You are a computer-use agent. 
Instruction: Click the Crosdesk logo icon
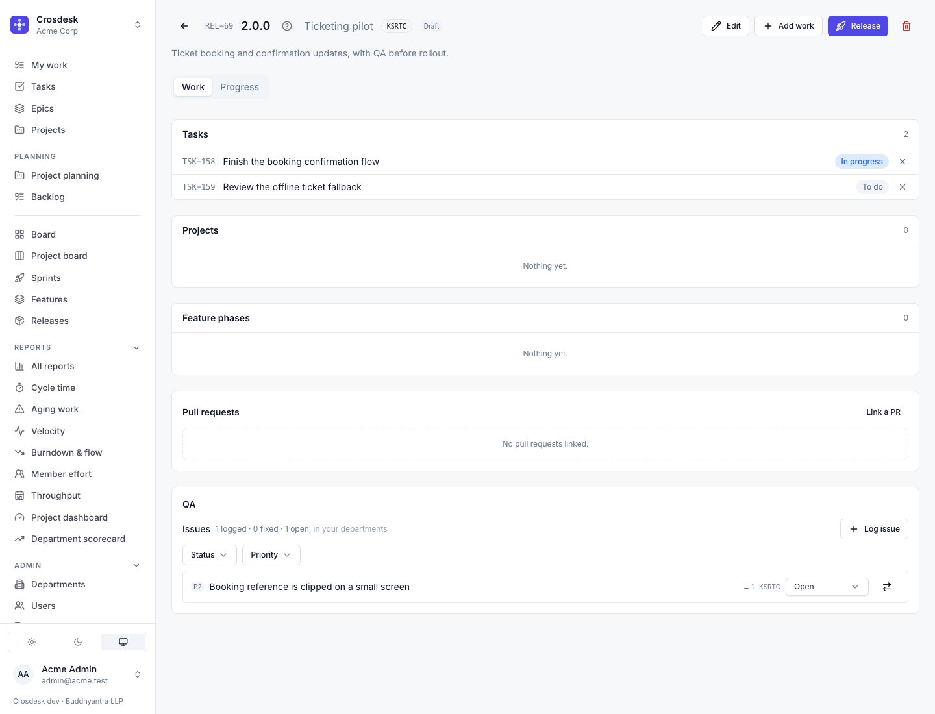click(19, 25)
